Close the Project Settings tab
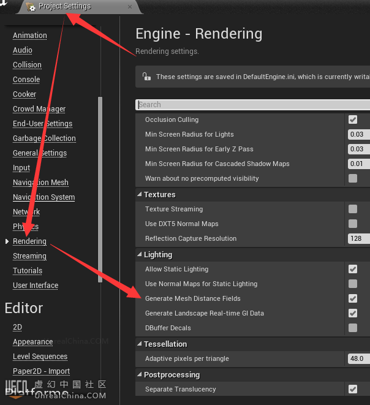Viewport: 370px width, 405px height. (x=130, y=7)
